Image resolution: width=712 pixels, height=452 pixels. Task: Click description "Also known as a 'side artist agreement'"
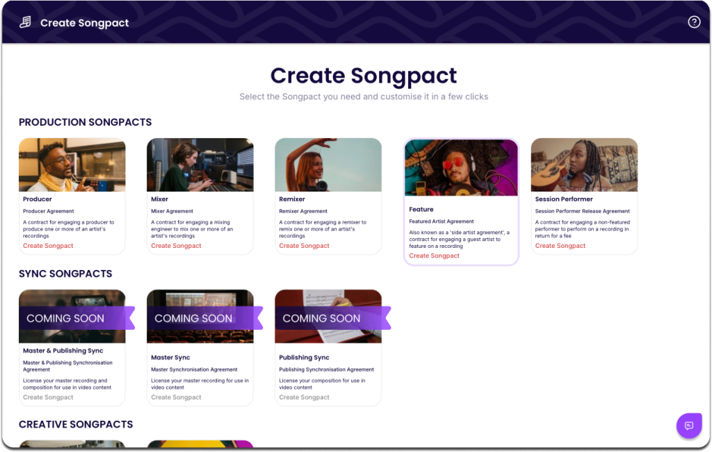(x=459, y=240)
